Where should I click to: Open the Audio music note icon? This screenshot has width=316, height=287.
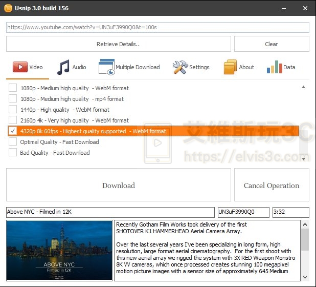coord(63,67)
